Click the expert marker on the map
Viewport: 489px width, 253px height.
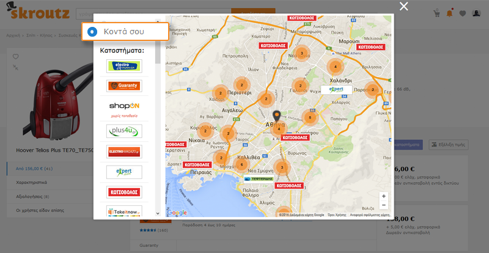click(337, 90)
